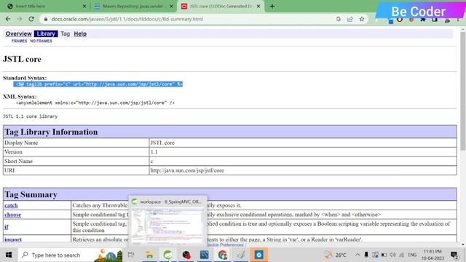Open the Chrome extensions puzzle icon

click(423, 20)
